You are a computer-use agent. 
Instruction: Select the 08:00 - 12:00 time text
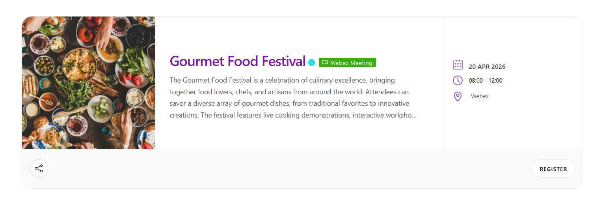pyautogui.click(x=485, y=81)
